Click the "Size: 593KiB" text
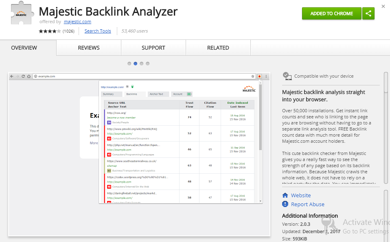Image resolution: width=390 pixels, height=242 pixels. (x=294, y=239)
